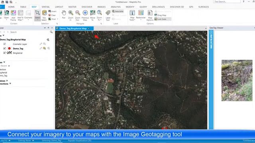255x143 pixels.
Task: Click the search magnifier in Explorer panel
Action: (x=51, y=32)
